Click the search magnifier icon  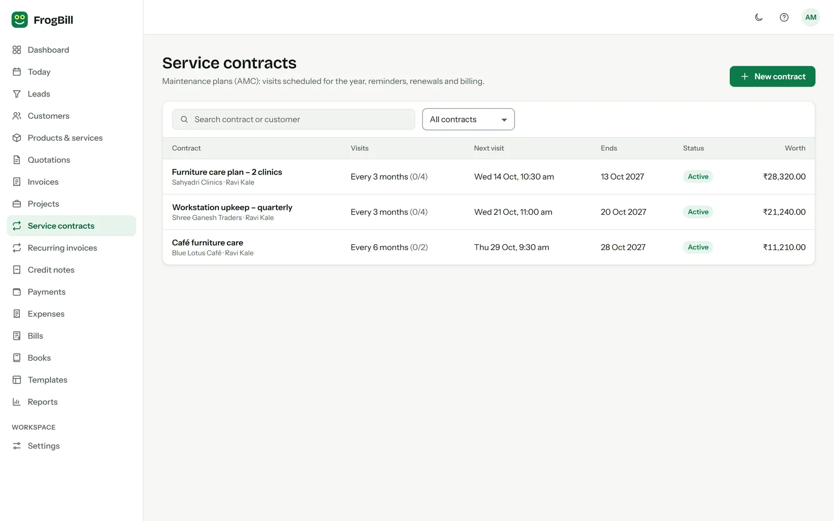pos(184,119)
